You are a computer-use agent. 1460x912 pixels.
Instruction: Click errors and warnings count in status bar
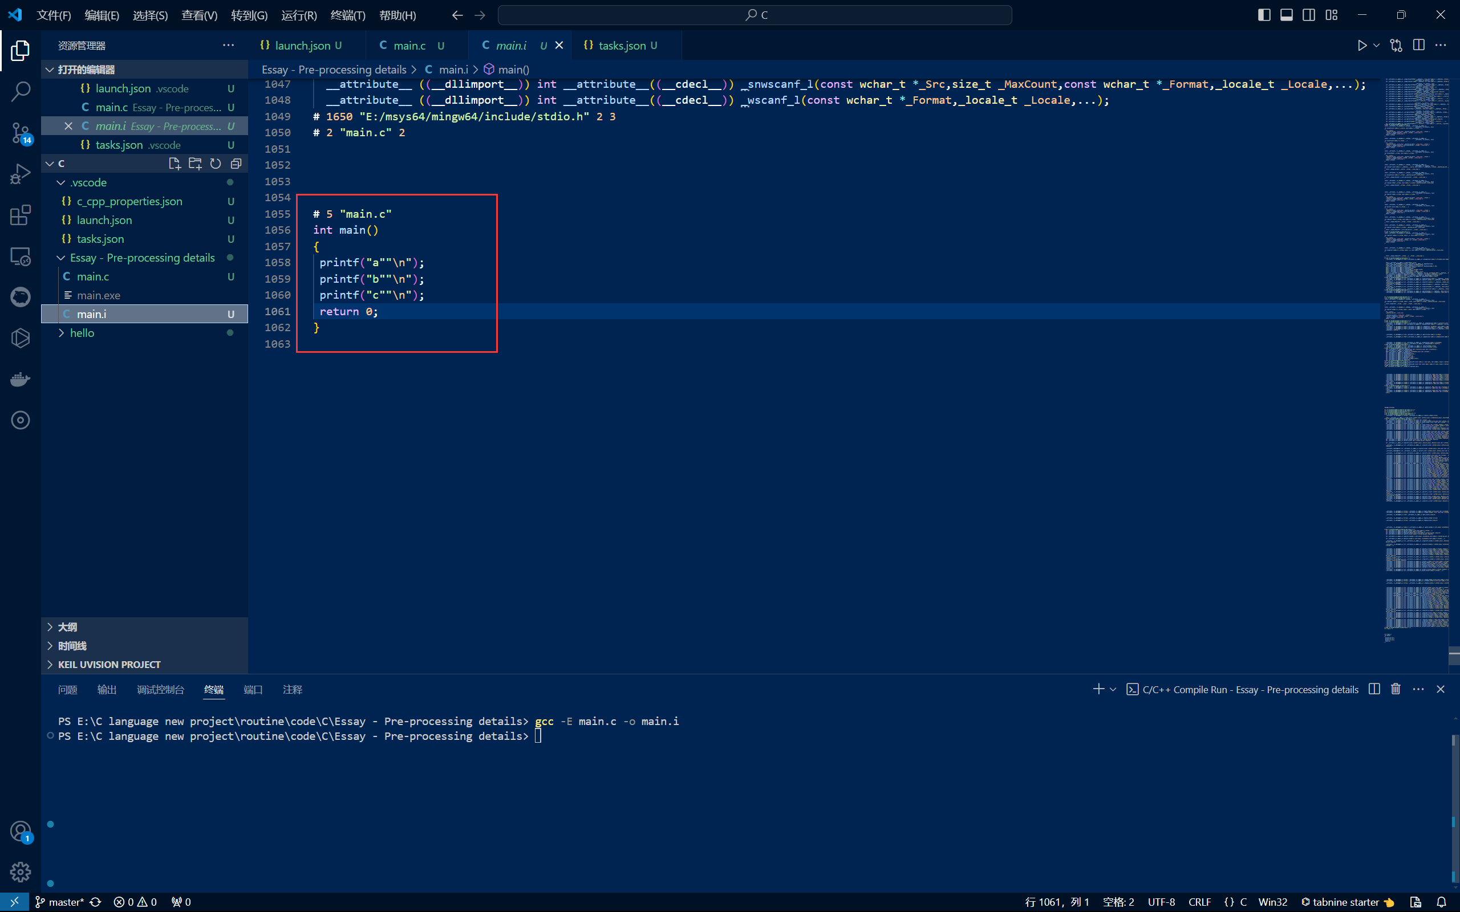click(135, 902)
